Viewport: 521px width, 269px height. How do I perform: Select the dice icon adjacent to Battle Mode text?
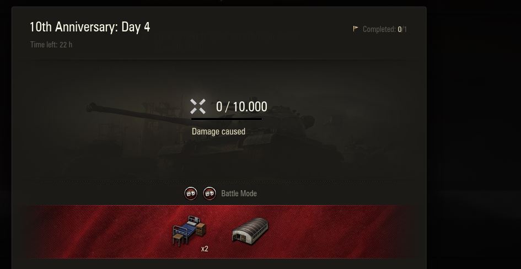coord(210,193)
